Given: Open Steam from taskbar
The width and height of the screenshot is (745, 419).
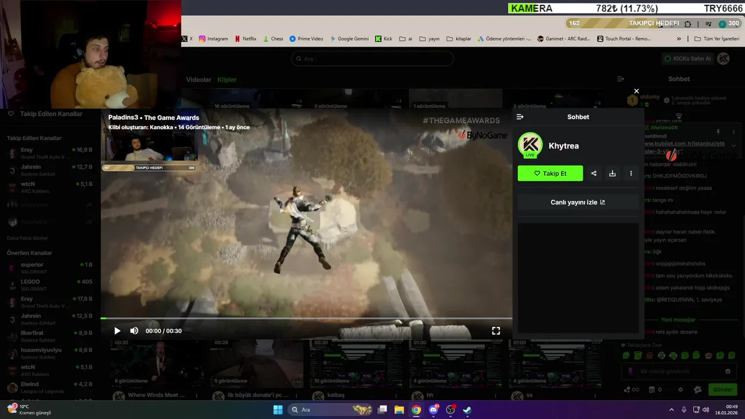Looking at the screenshot, I should click(467, 410).
